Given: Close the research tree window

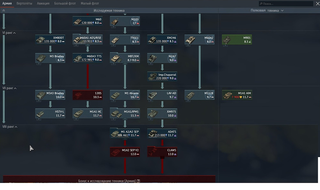Looking at the screenshot, I should [317, 4].
